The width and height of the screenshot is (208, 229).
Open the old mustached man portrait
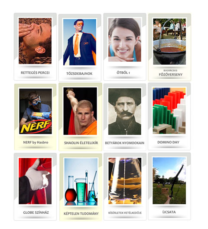(125, 111)
